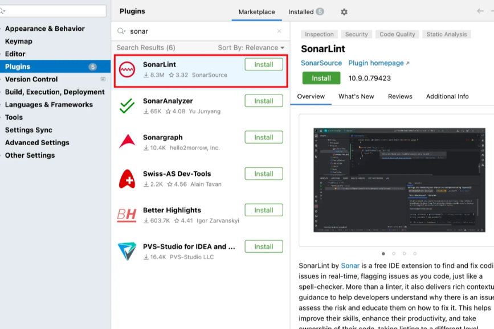Viewport: 494px width, 329px height.
Task: Show the second screenshot via carousel dot
Action: tap(394, 253)
